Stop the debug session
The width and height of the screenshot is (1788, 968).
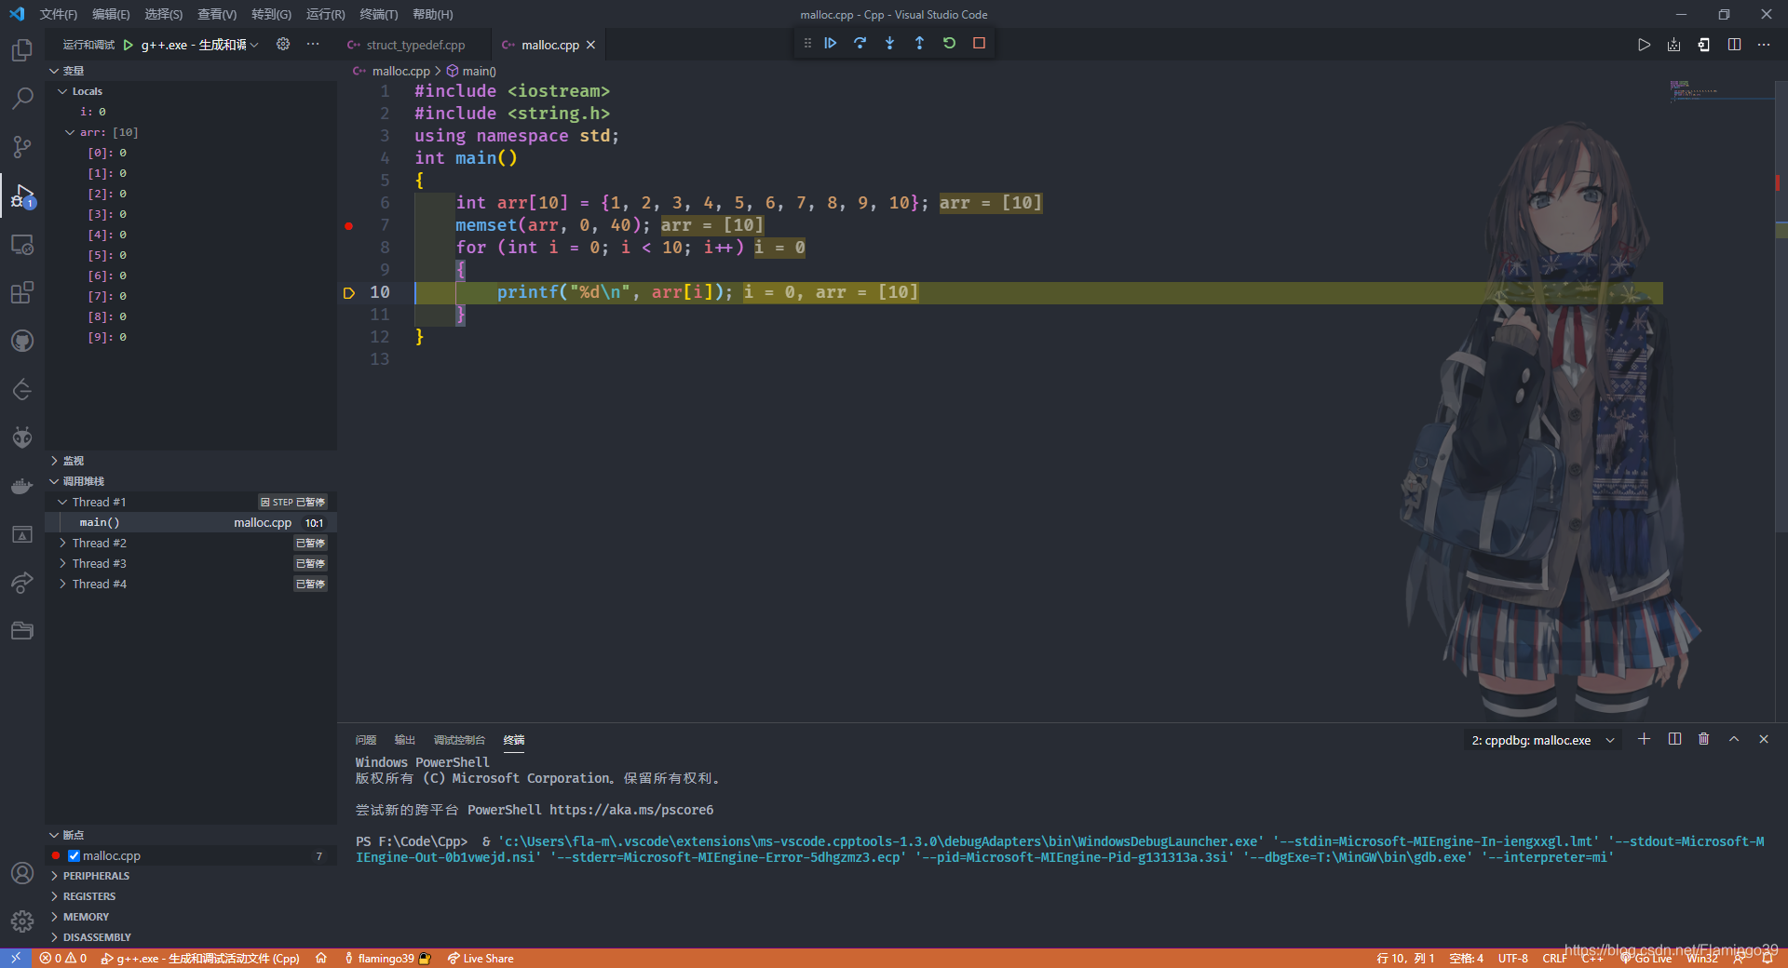click(x=980, y=43)
